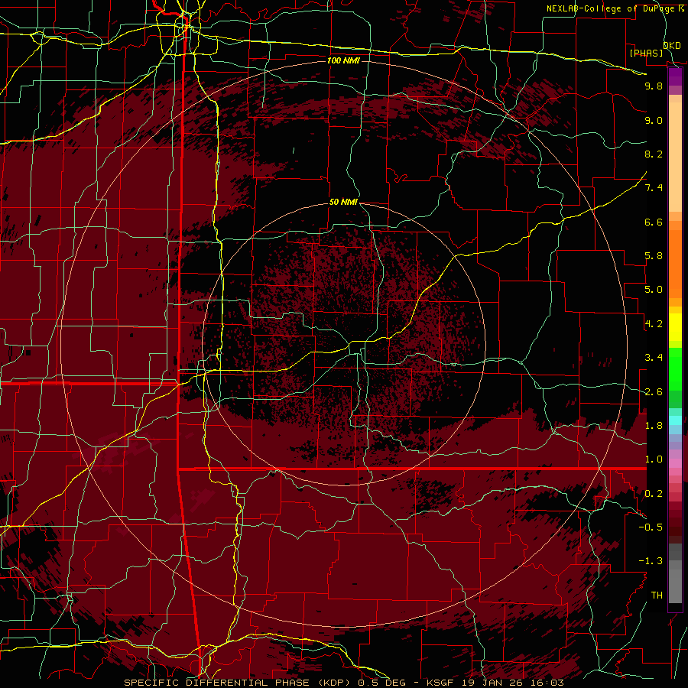Click the 6.6 scale value
688x688 pixels.
[654, 222]
